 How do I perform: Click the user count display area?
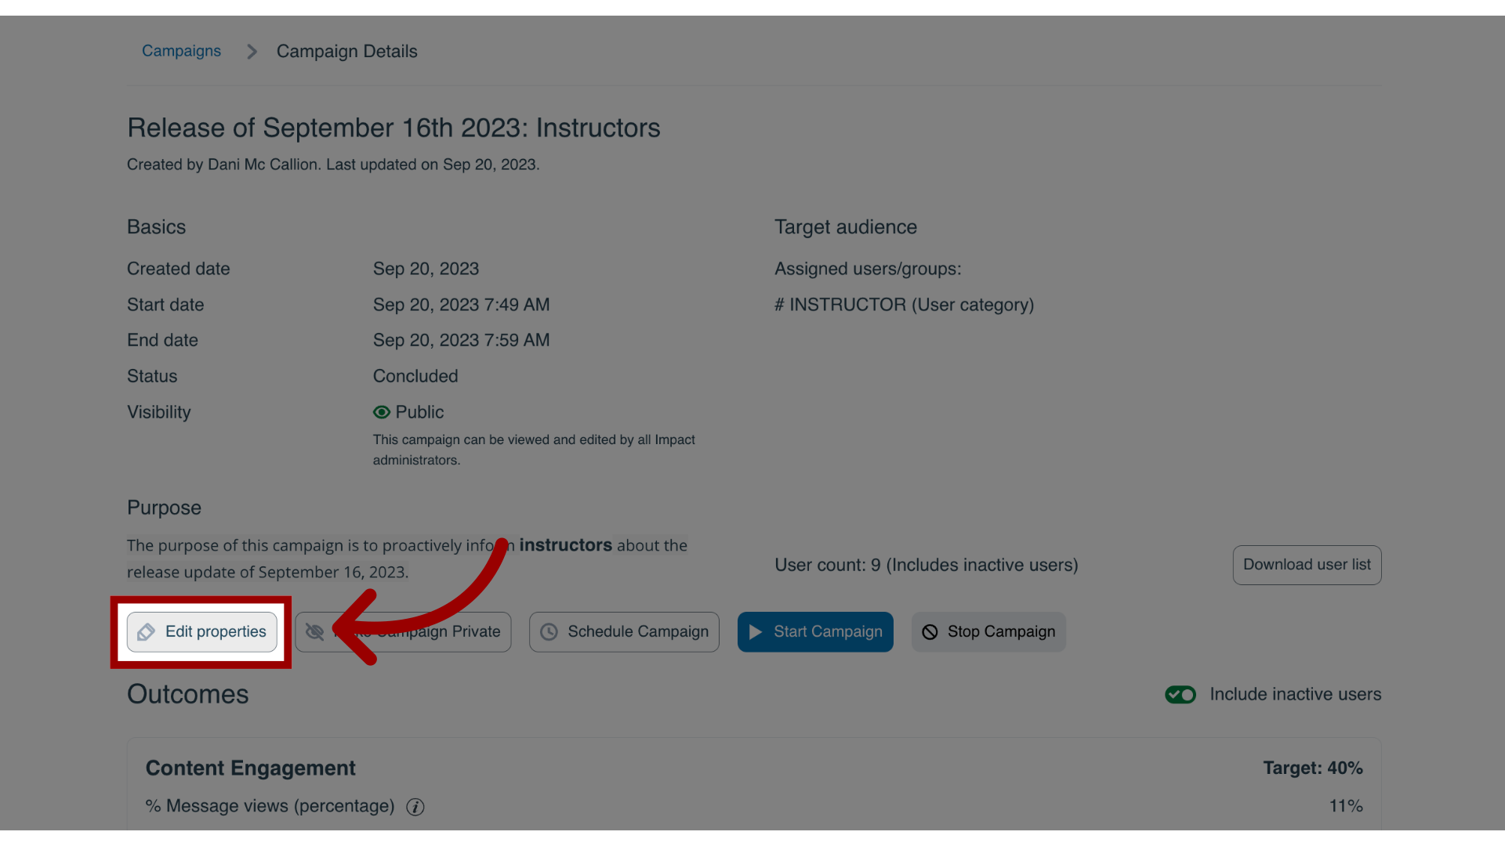click(x=927, y=565)
